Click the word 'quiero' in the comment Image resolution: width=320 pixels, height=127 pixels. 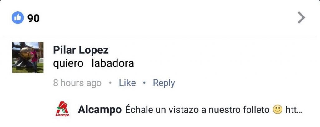click(68, 64)
